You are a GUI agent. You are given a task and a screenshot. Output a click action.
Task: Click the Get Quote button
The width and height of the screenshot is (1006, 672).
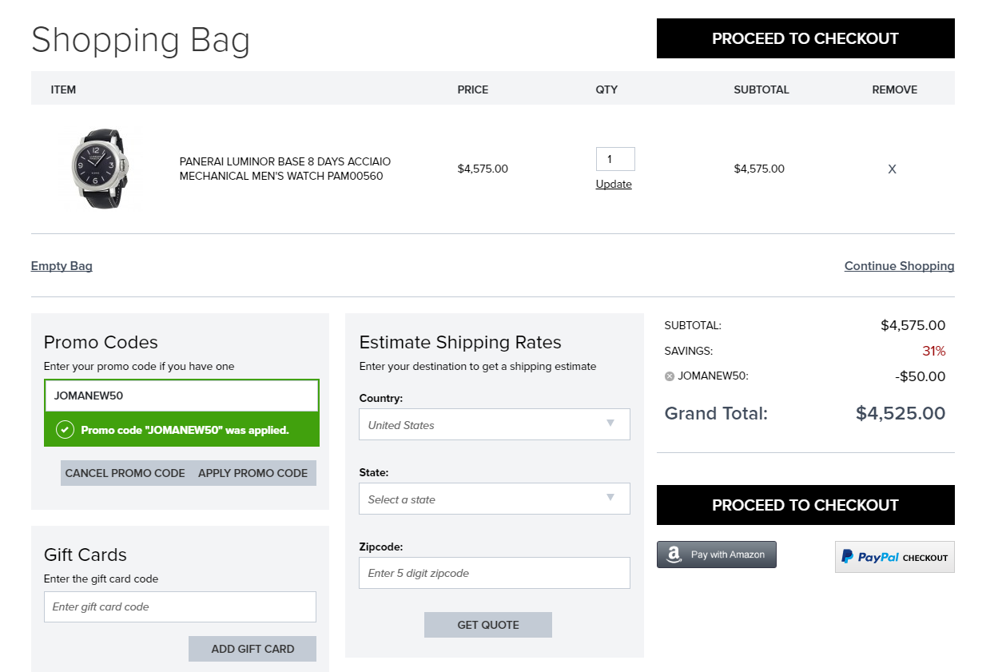coord(488,625)
